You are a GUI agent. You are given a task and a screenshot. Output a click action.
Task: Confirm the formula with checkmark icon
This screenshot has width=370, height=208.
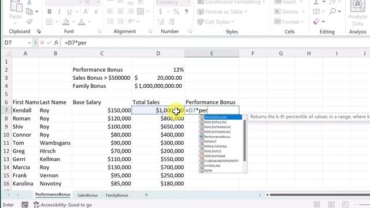tap(49, 43)
